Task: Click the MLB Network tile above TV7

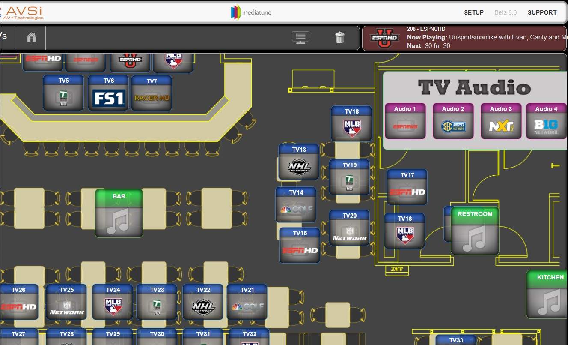Action: pyautogui.click(x=173, y=63)
